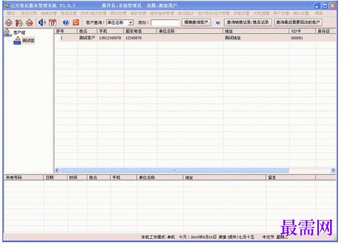Viewport: 343px width, 245px height.
Task: Click 查询销售记录/售后记录 button
Action: [x=248, y=22]
